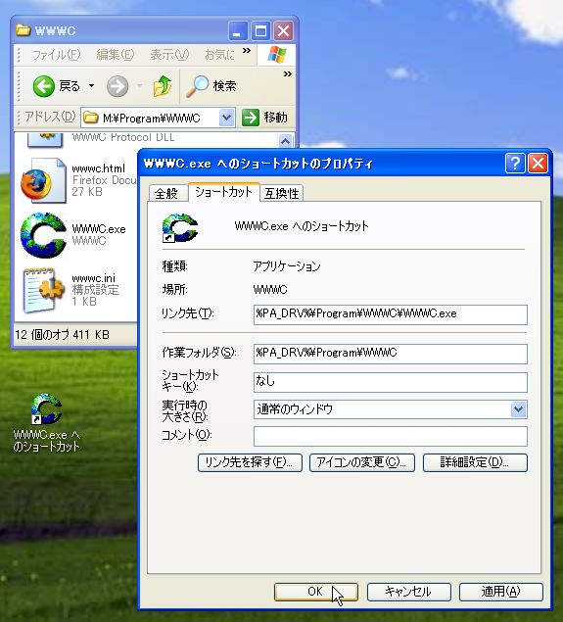Close the shortcut properties dialog
Screen dimensions: 563x622
(x=538, y=163)
